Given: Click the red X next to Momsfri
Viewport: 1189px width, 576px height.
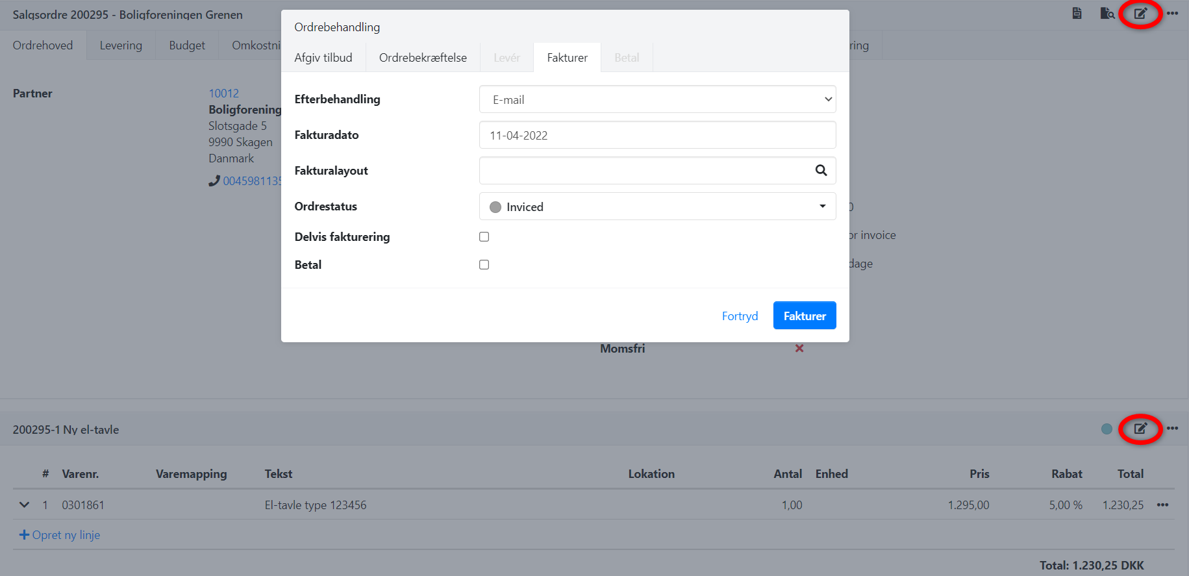Looking at the screenshot, I should pyautogui.click(x=799, y=349).
